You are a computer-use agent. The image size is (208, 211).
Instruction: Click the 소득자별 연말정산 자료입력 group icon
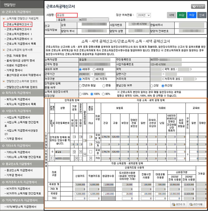coord(4,19)
